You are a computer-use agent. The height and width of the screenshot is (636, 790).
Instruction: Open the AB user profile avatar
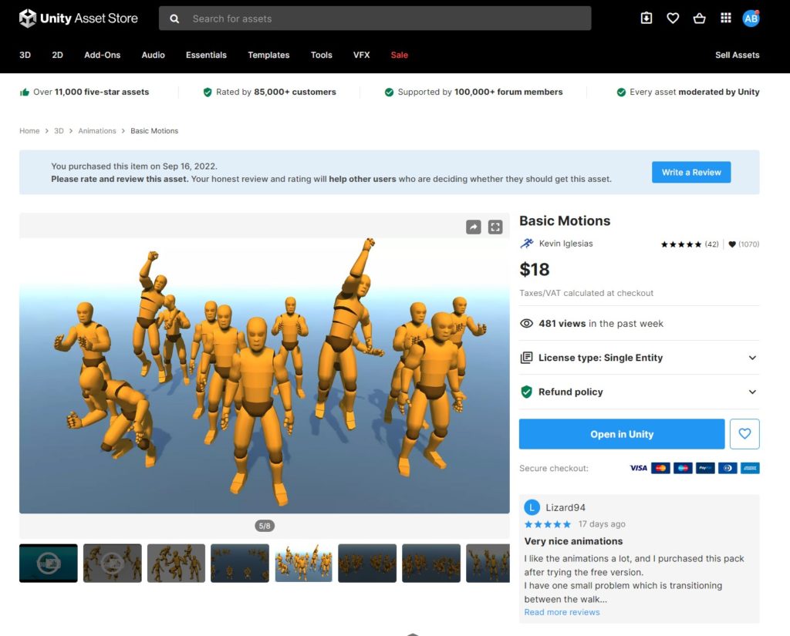pyautogui.click(x=751, y=19)
